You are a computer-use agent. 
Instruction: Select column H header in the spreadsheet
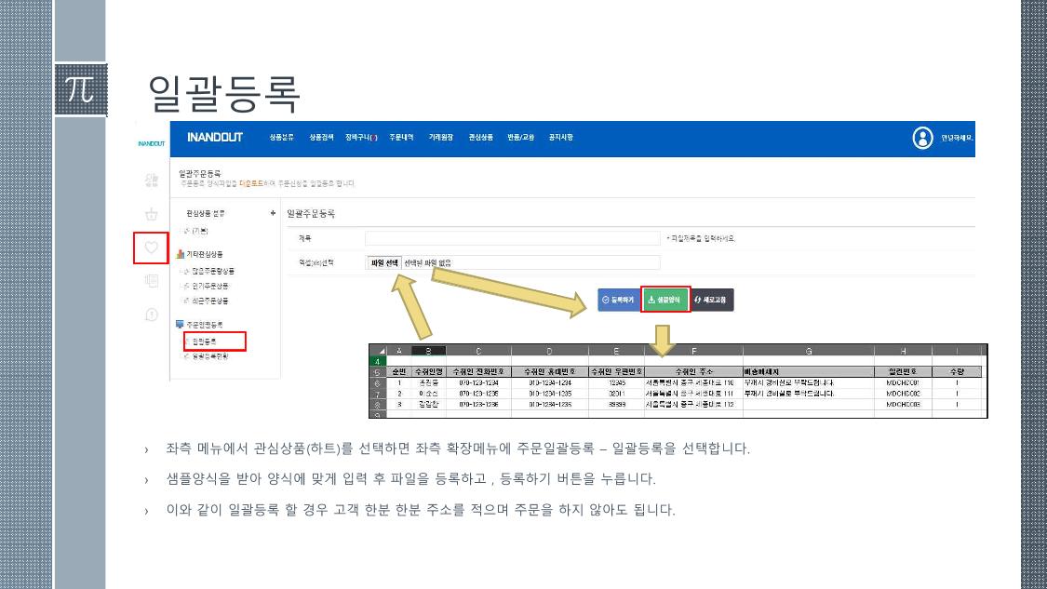pos(903,351)
